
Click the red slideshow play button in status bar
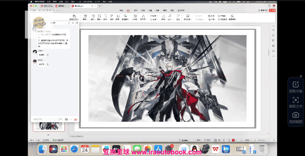click(x=233, y=140)
